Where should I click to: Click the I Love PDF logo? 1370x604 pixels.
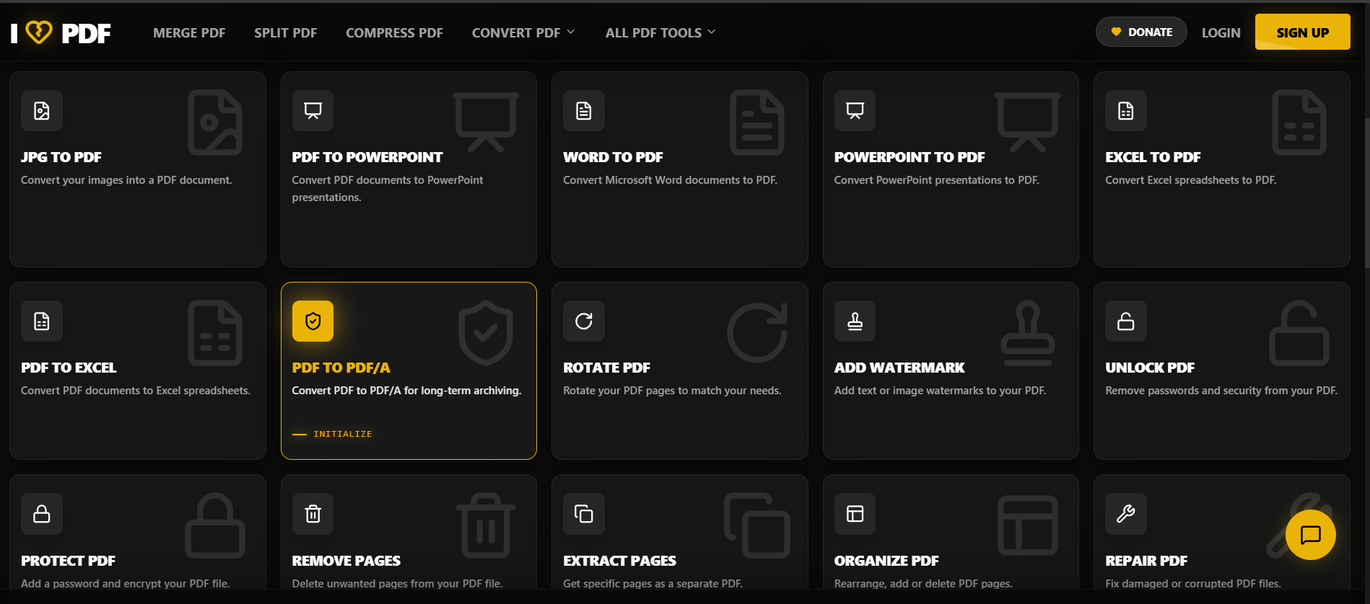pos(61,32)
